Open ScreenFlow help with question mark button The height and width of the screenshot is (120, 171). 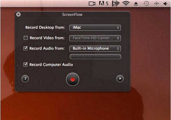point(25,78)
